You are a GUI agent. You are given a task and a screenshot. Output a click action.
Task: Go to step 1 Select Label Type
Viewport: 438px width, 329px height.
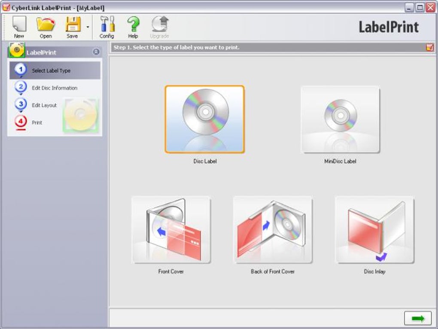(55, 70)
